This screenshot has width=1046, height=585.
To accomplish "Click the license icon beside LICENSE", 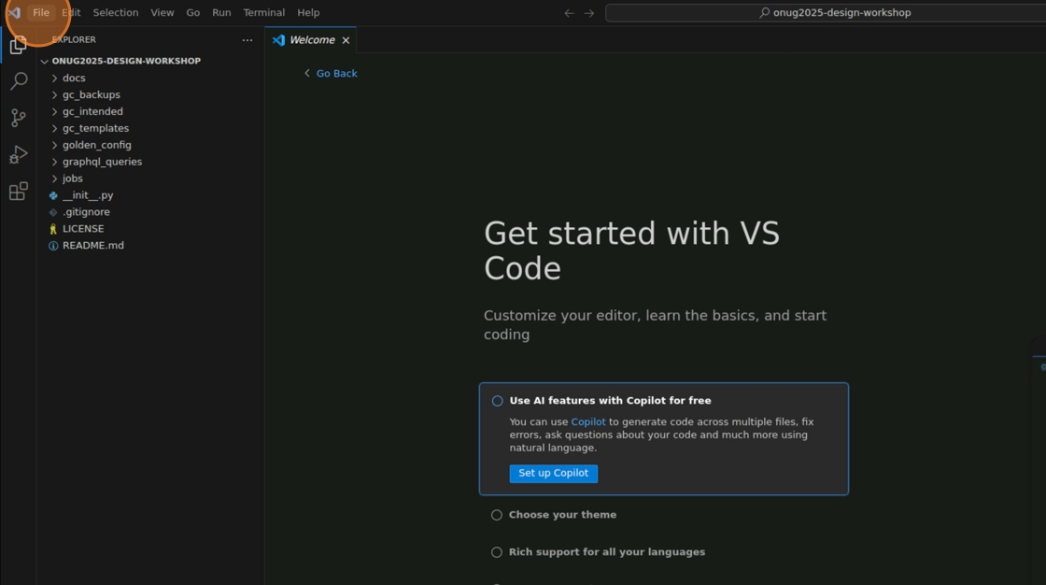I will [x=53, y=229].
